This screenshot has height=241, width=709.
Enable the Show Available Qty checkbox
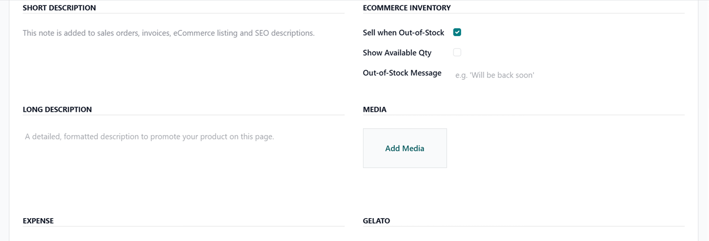457,53
